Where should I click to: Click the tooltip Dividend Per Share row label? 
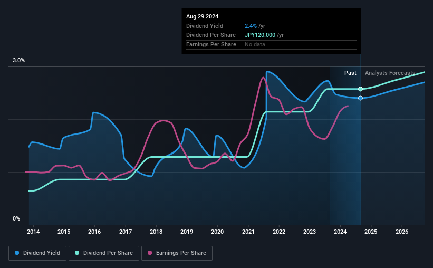point(211,35)
